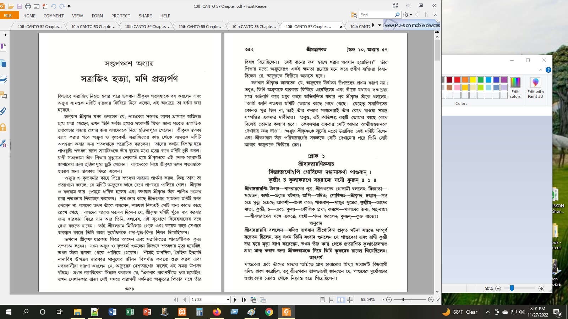Switch to the HOME ribbon tab

pos(29,16)
